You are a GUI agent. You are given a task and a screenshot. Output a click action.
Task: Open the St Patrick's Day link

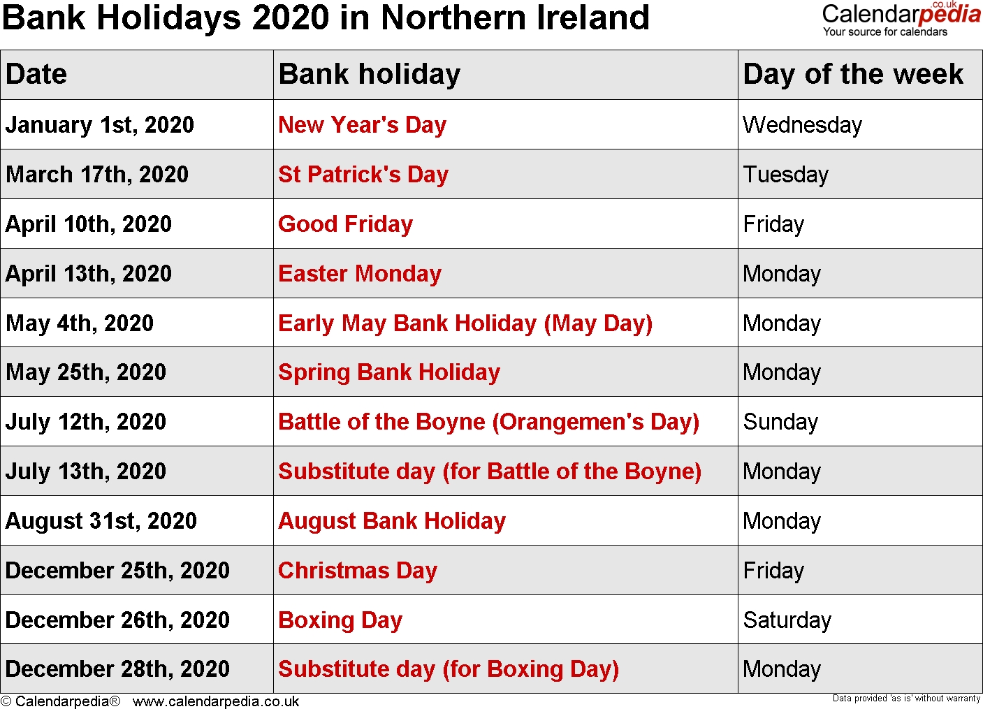pyautogui.click(x=363, y=175)
